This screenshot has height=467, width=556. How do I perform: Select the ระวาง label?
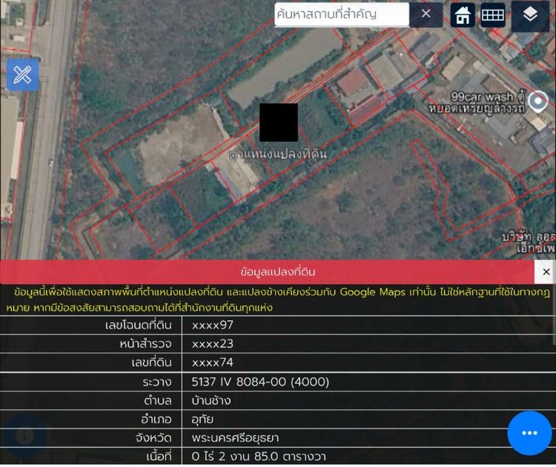(157, 382)
